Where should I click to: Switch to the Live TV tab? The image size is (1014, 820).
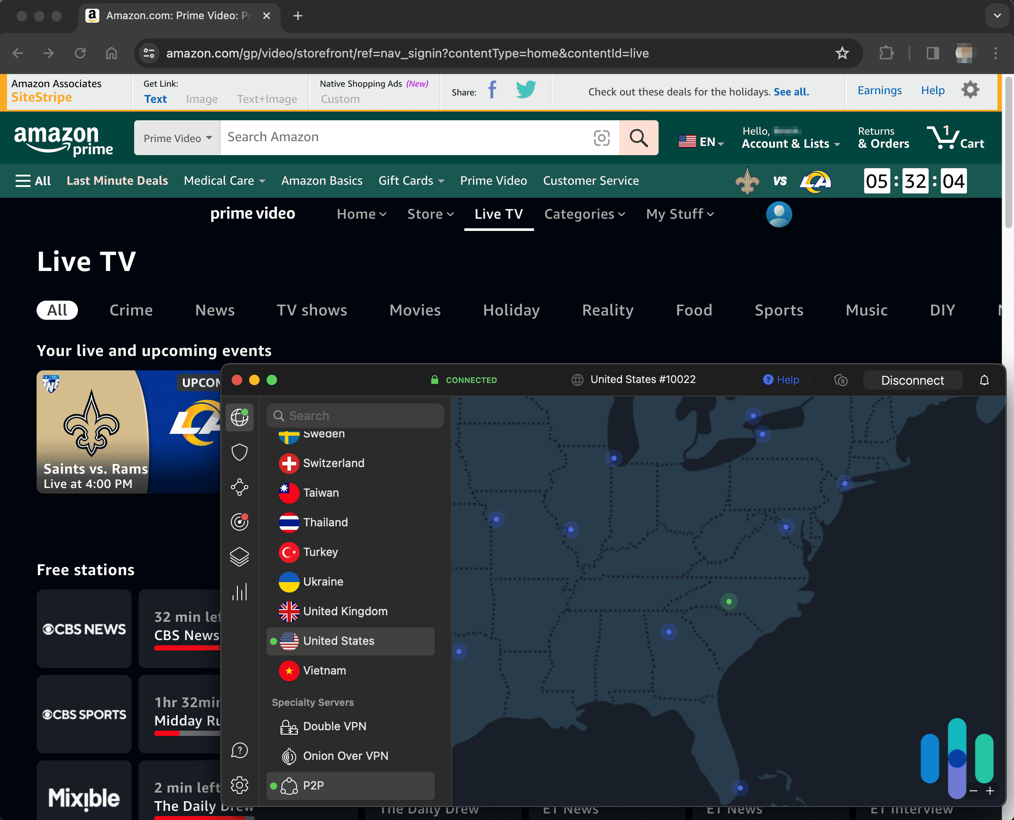pos(498,214)
